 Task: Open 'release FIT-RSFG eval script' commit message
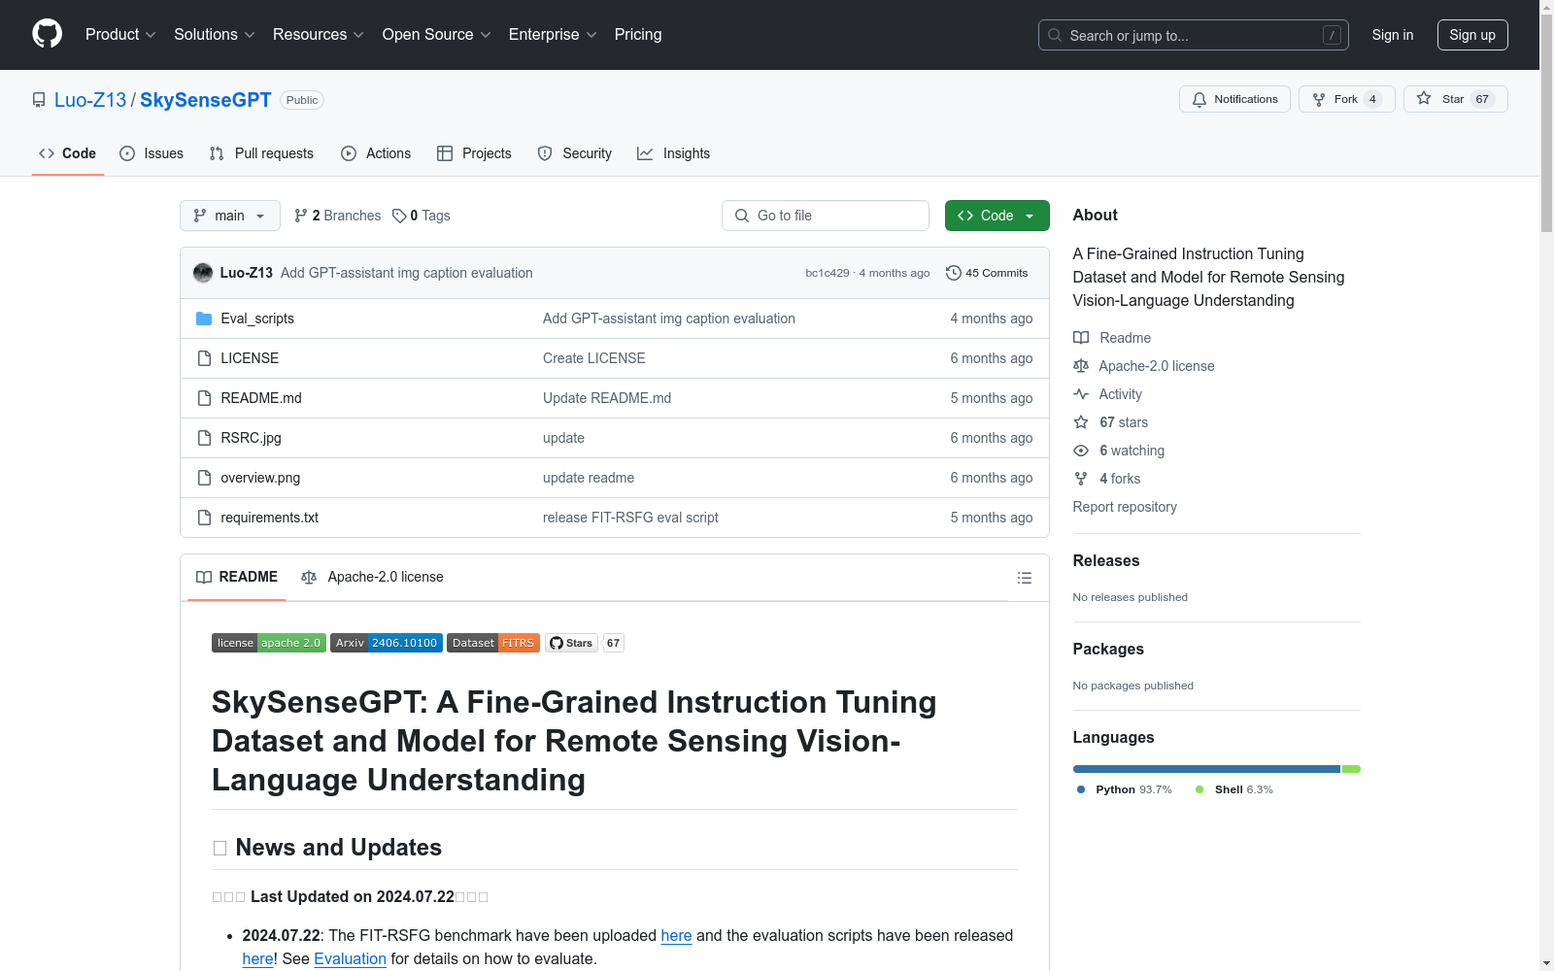pos(630,518)
